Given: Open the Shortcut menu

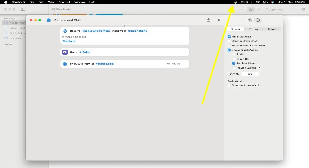Looking at the screenshot, I should pyautogui.click(x=64, y=2).
